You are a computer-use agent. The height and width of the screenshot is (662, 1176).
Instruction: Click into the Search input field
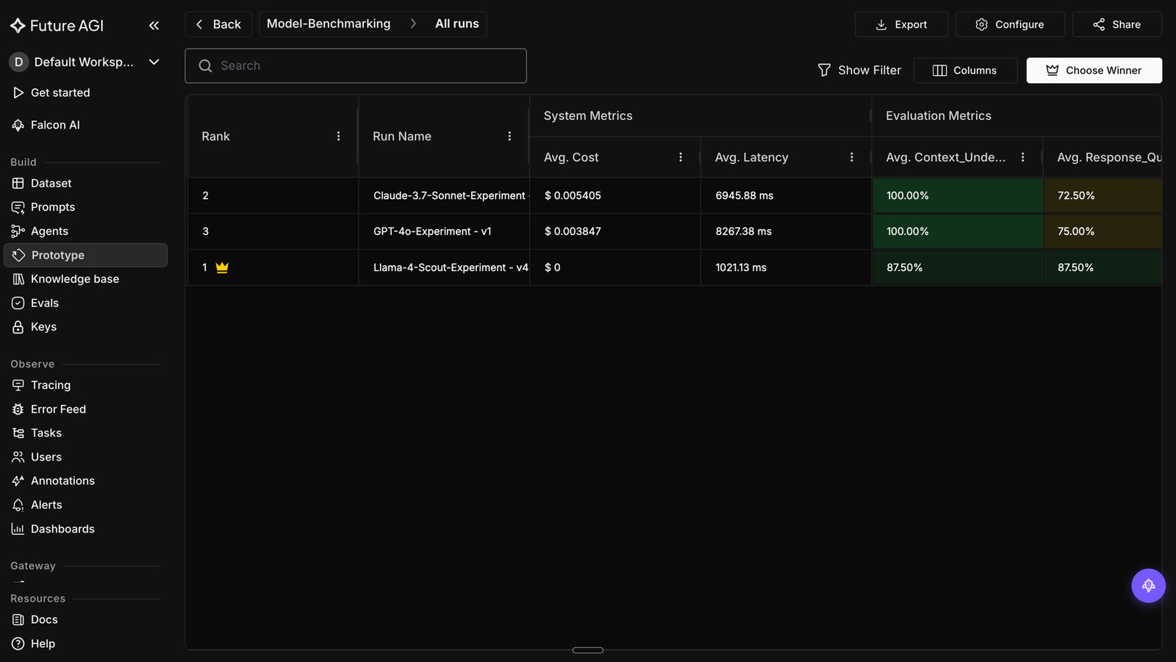click(356, 65)
